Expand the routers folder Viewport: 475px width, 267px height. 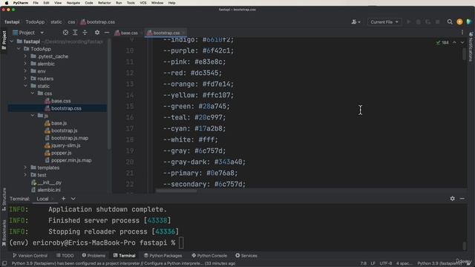click(25, 79)
